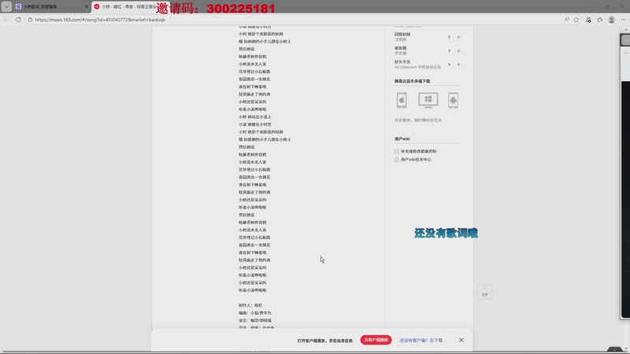Open the Android client download icon

pos(453,100)
